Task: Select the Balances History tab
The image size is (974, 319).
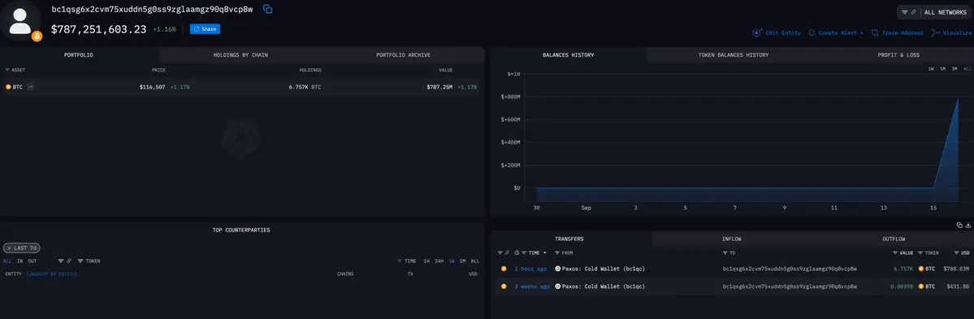Action: click(569, 55)
